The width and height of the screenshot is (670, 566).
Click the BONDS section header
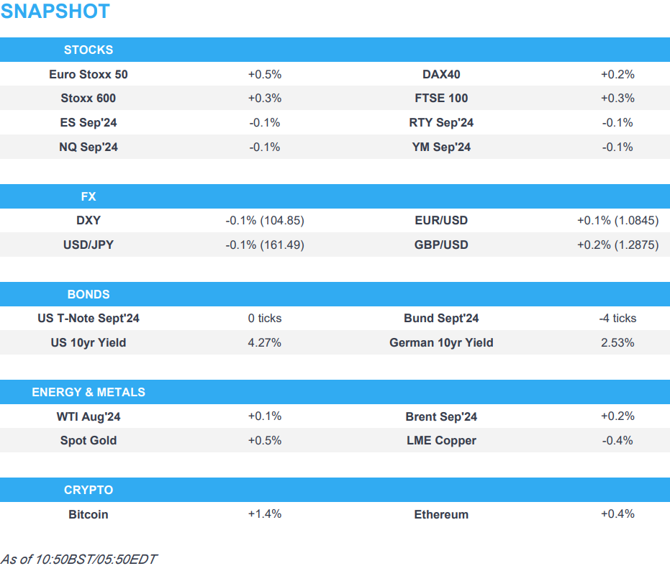89,294
